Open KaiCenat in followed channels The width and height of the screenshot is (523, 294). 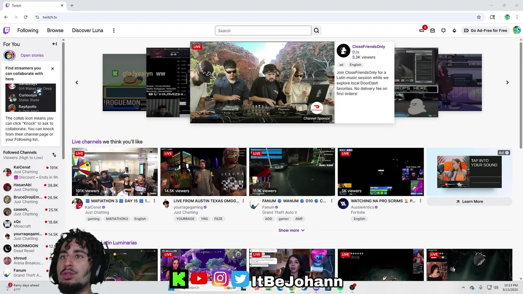tap(31, 171)
